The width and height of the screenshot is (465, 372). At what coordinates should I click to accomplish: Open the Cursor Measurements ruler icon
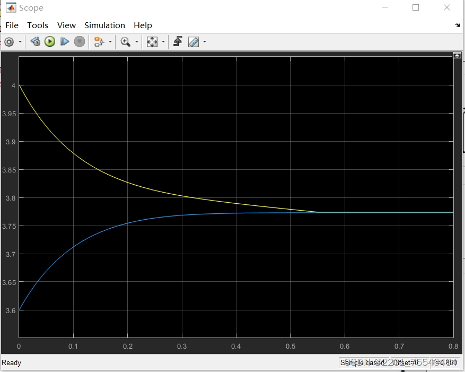tap(194, 42)
